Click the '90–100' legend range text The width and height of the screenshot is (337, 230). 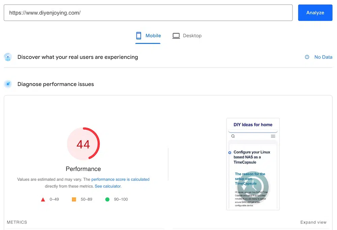[121, 199]
